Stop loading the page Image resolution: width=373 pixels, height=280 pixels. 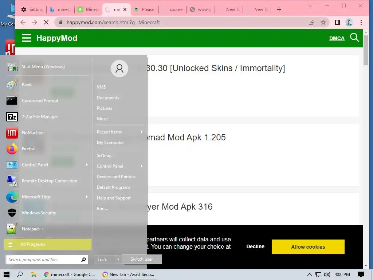[46, 22]
